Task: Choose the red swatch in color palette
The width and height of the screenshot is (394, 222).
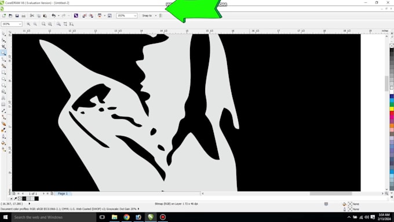Action: coord(392,112)
